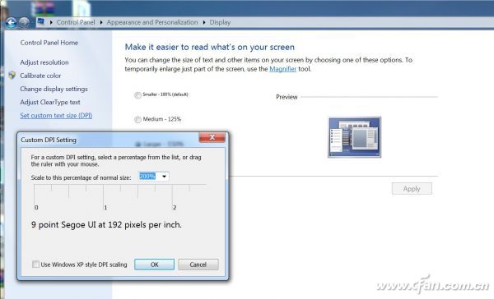Go back with the blue back arrow
Viewport: 494px width, 299px height.
click(x=11, y=23)
